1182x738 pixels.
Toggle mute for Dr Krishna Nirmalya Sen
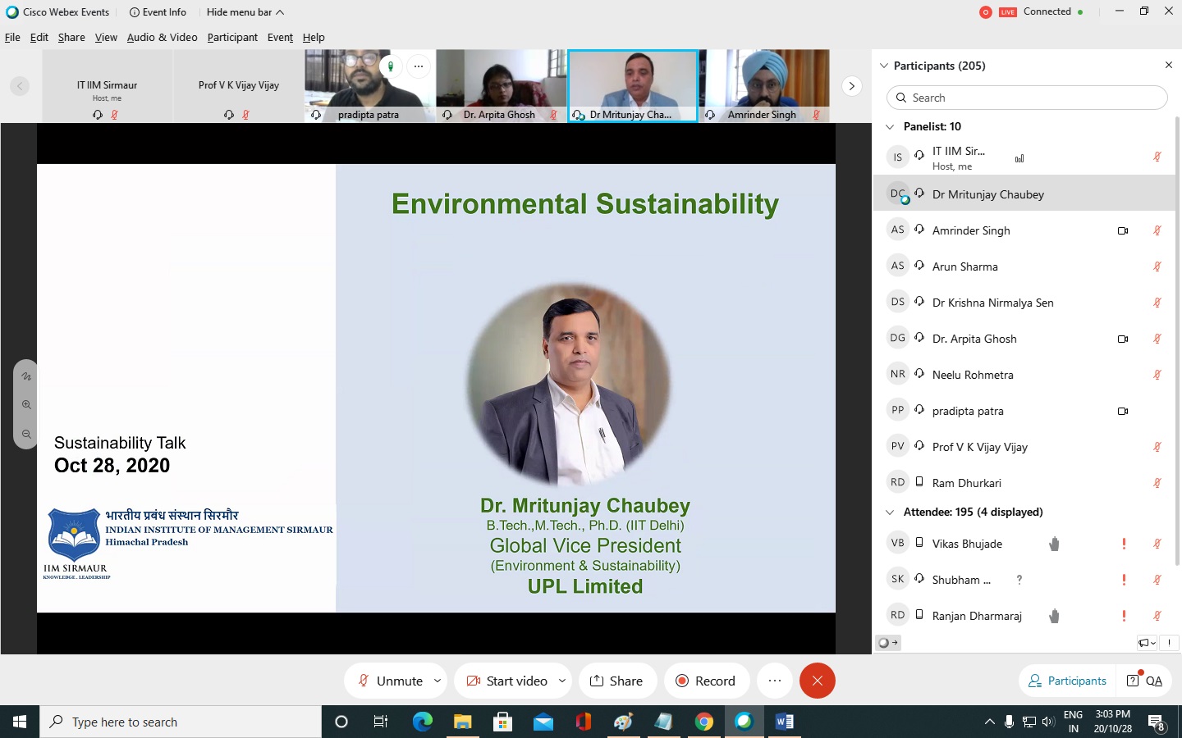click(x=1157, y=303)
